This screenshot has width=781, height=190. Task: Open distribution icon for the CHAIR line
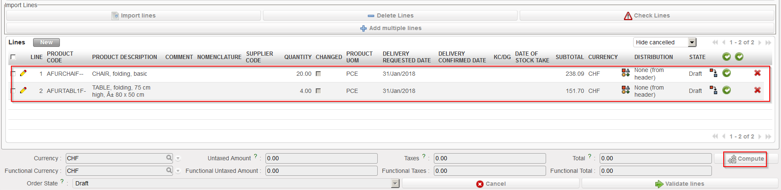pos(626,73)
